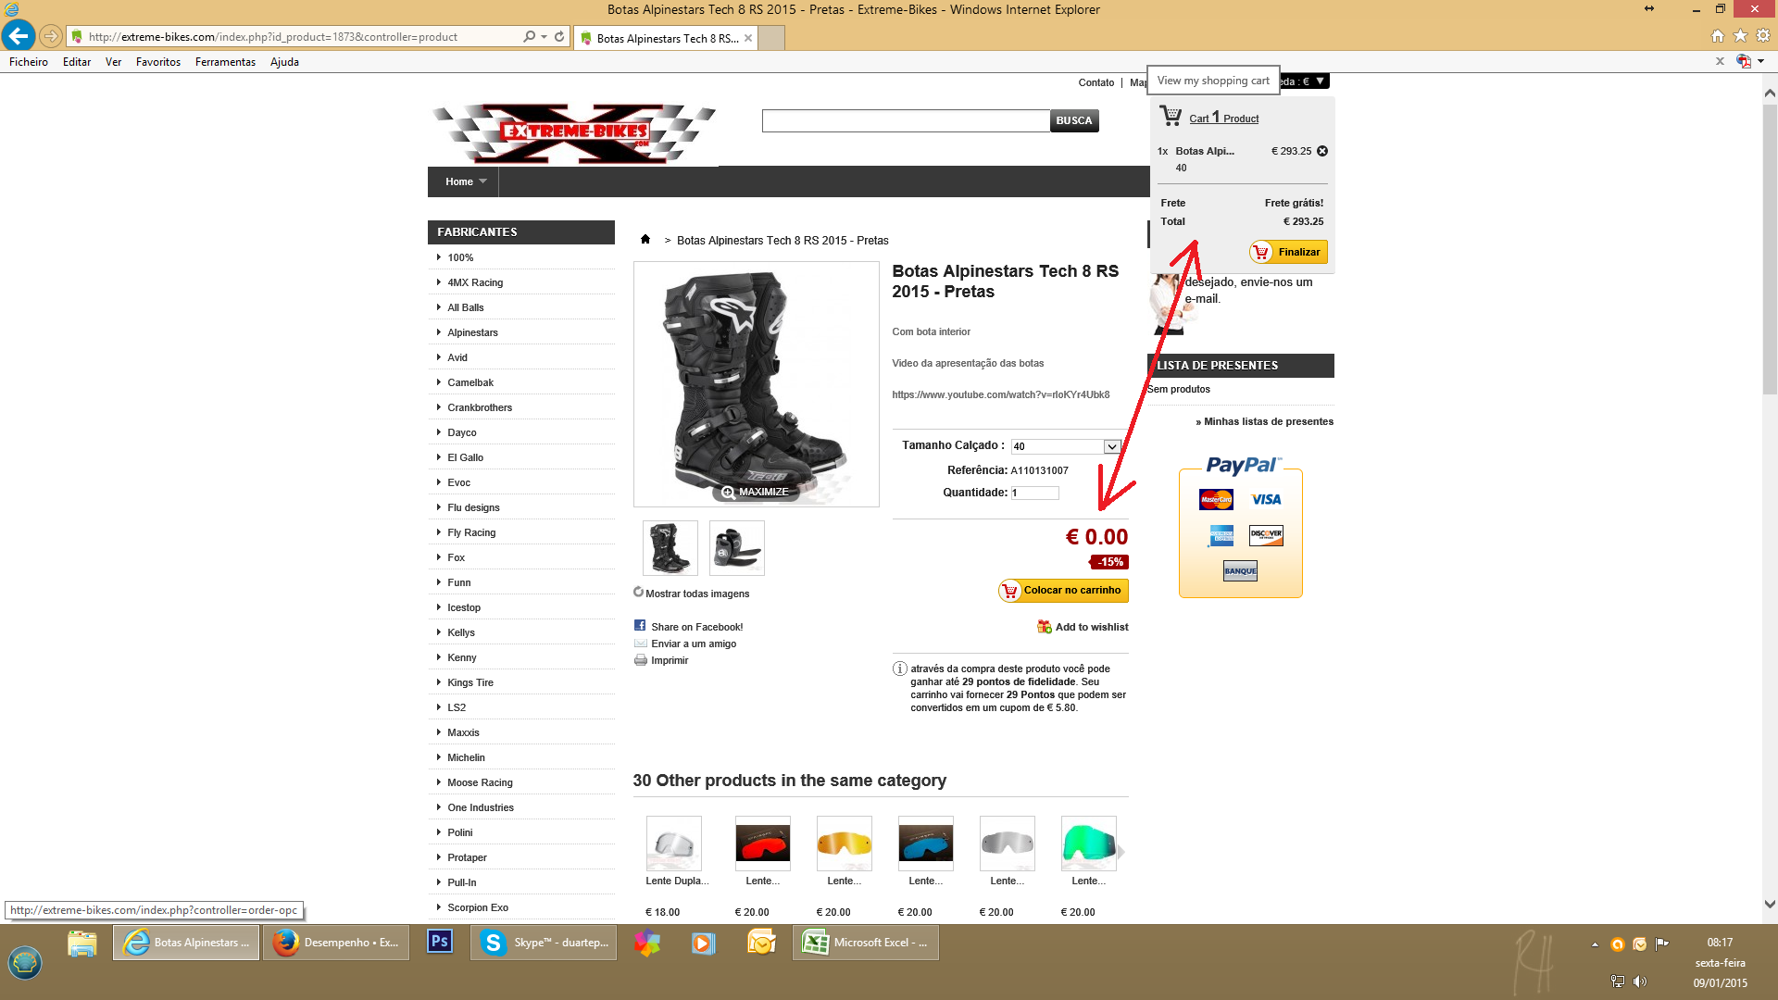This screenshot has width=1778, height=1000.
Task: Open browser Home icon
Action: [x=1718, y=36]
